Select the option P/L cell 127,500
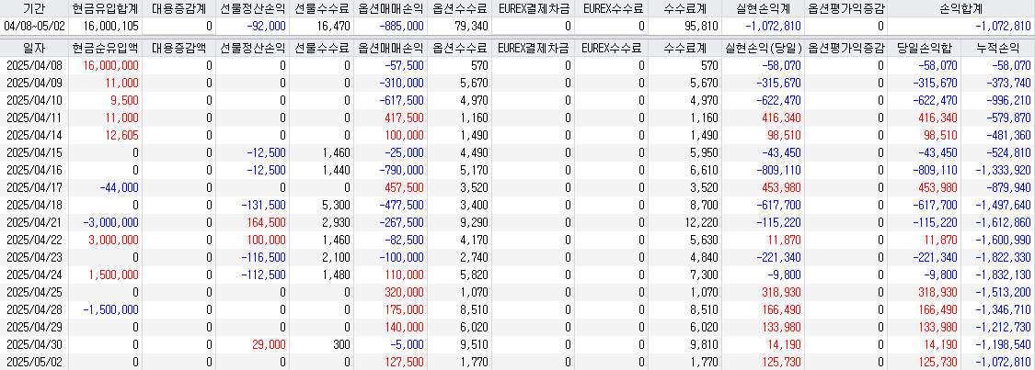 point(390,362)
